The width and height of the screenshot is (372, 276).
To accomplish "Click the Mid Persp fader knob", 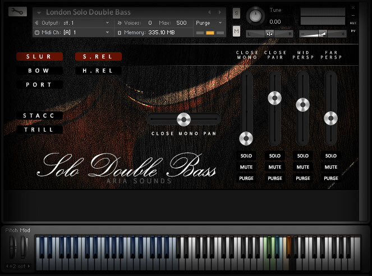I will click(x=302, y=105).
